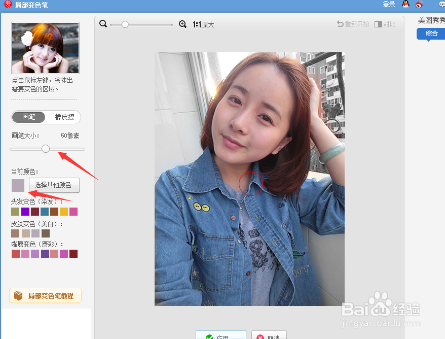Open 选择其他颜色 to pick another color
This screenshot has height=339, width=445.
54,185
